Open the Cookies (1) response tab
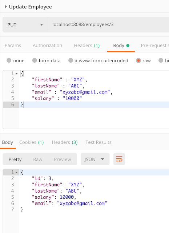Screen dimensions: 169x233 32,142
